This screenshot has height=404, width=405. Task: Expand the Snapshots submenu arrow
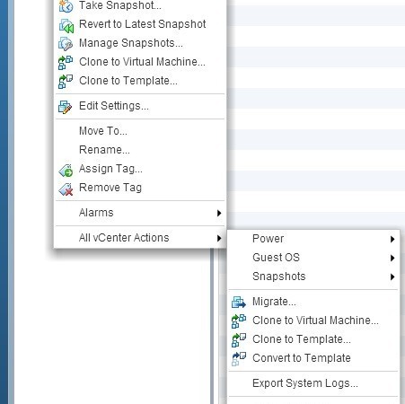pyautogui.click(x=392, y=277)
